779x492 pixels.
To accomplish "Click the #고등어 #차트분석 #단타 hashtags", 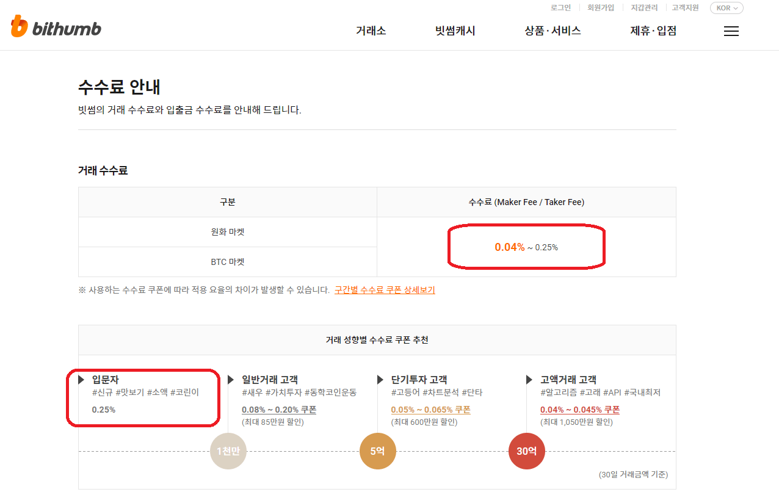I will 437,393.
